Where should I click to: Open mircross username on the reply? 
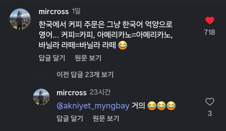71,93
